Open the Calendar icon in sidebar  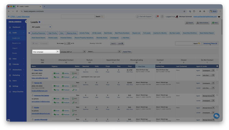click(x=10, y=64)
